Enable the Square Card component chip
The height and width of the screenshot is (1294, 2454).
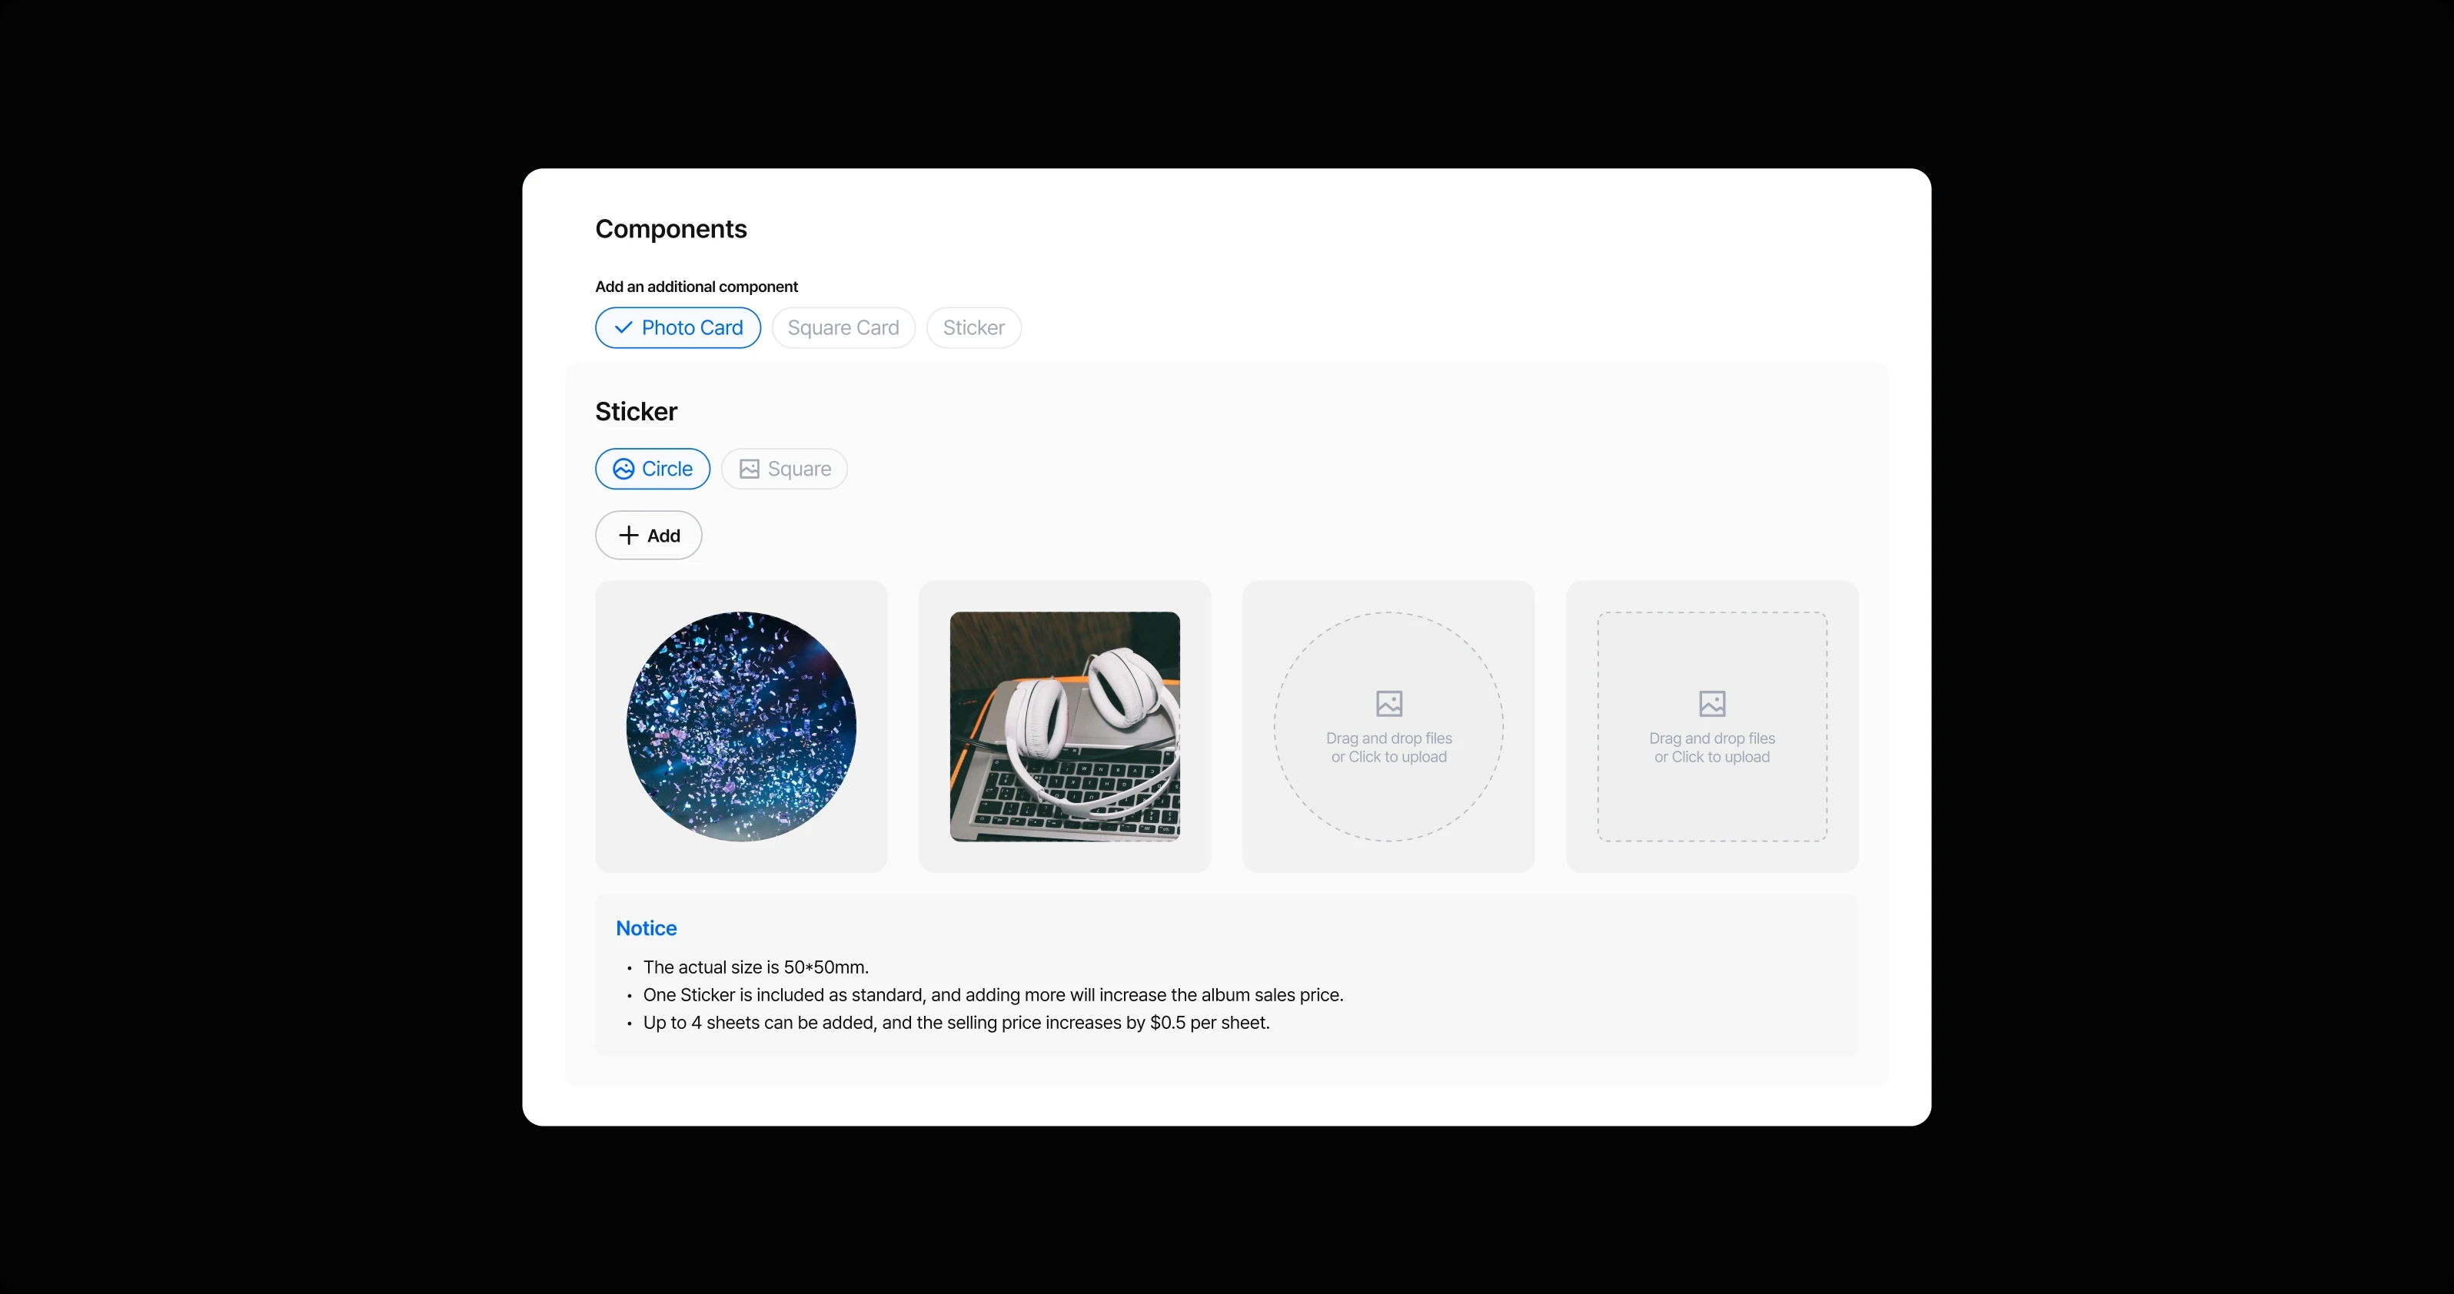click(x=843, y=327)
